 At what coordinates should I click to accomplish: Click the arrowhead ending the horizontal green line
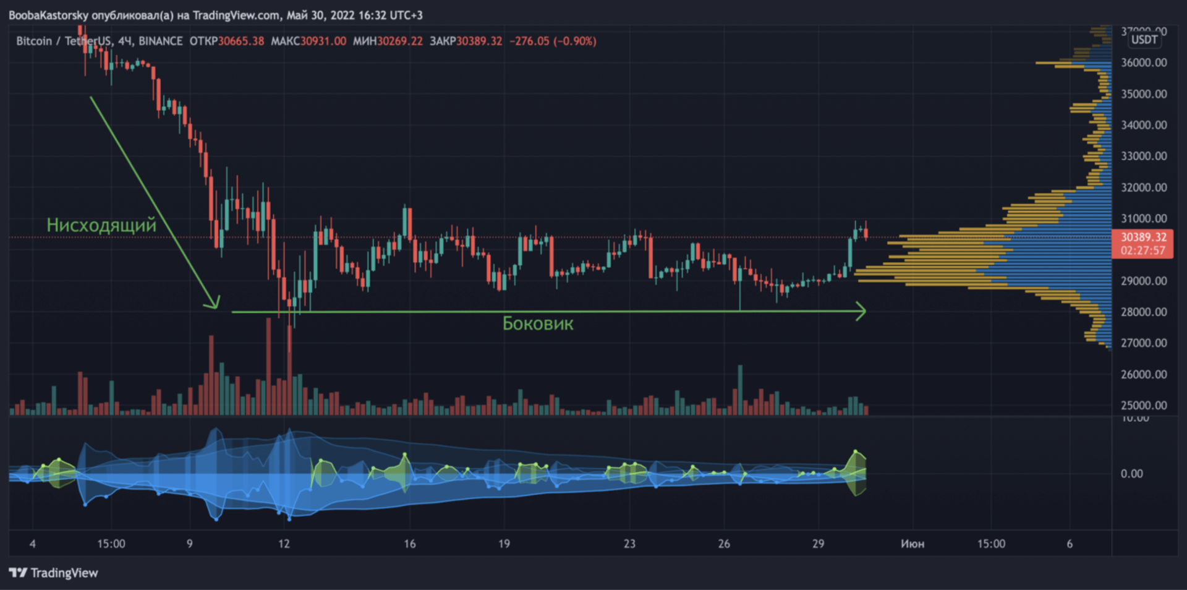tap(860, 312)
